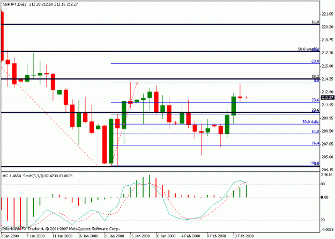Select the 50.0 daily Fibonacci label
The width and height of the screenshot is (335, 239).
click(311, 122)
